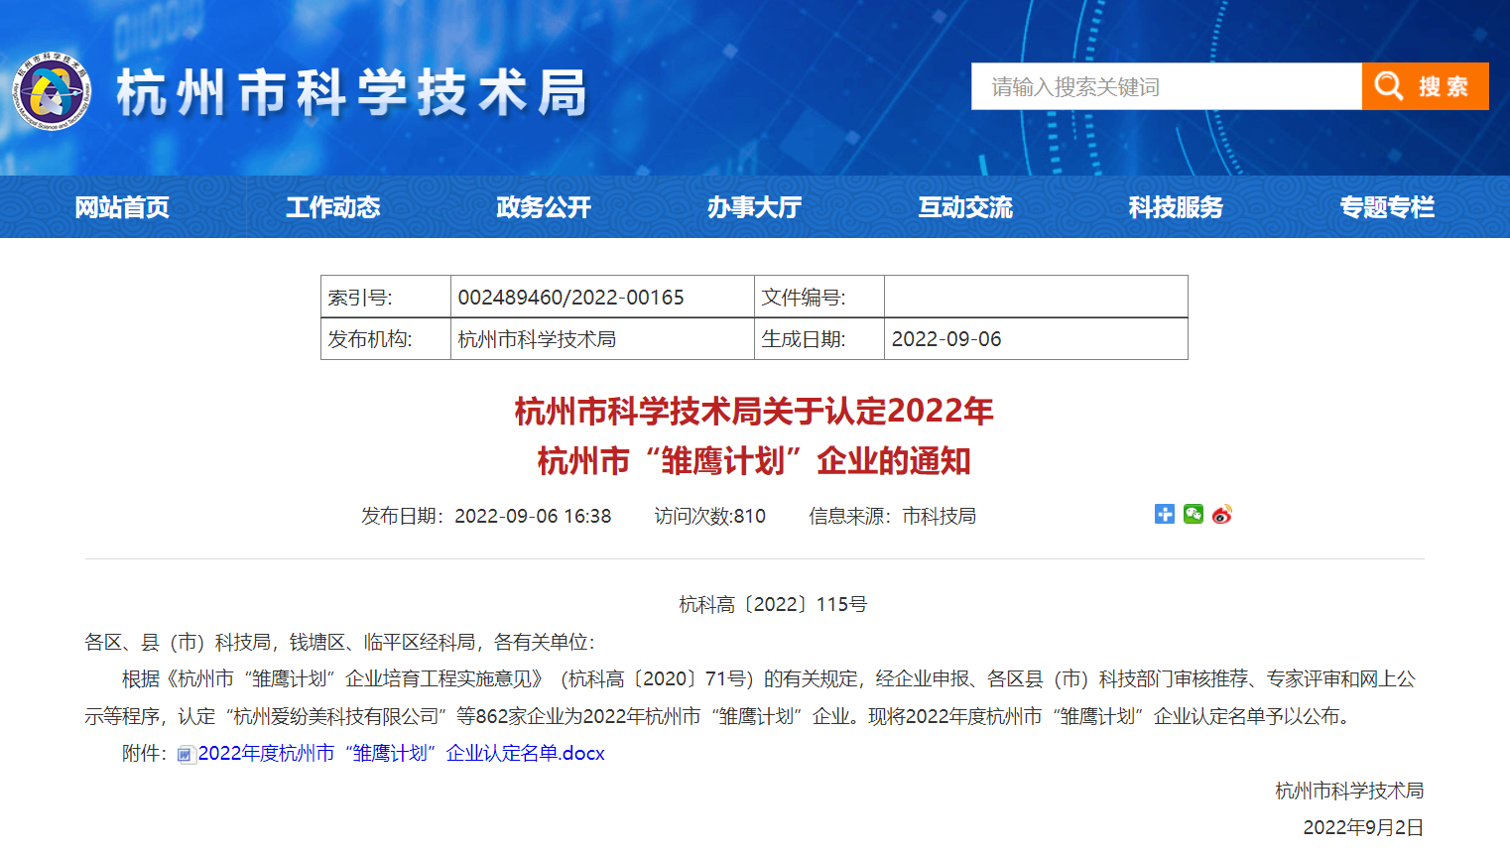Open the 专题专栏 nav item
Screen dimensions: 1510x854
tap(1387, 207)
